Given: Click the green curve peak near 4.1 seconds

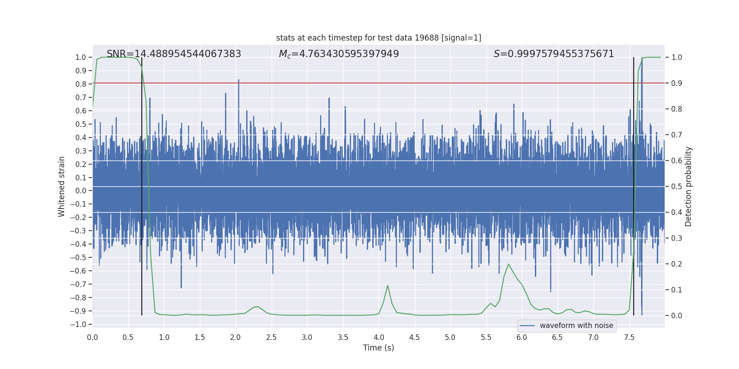Looking at the screenshot, I should click(x=388, y=286).
